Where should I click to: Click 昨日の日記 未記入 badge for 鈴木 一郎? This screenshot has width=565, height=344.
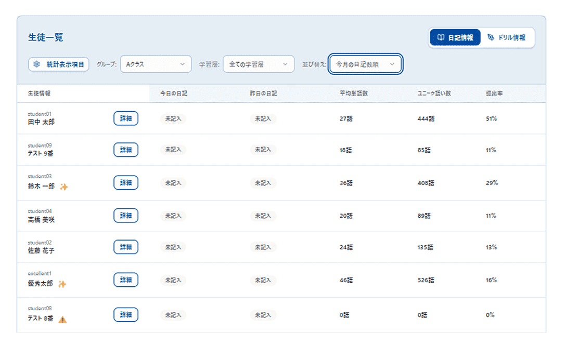(263, 183)
